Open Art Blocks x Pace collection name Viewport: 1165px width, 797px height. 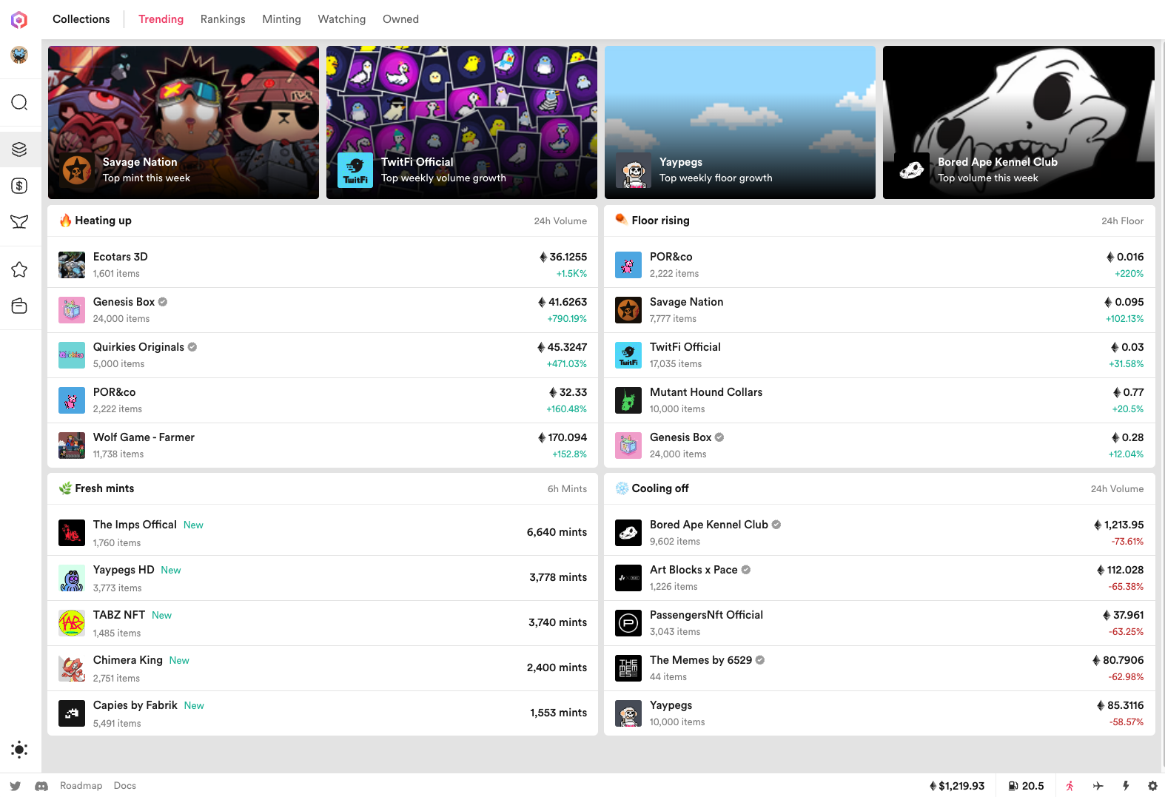pyautogui.click(x=694, y=570)
